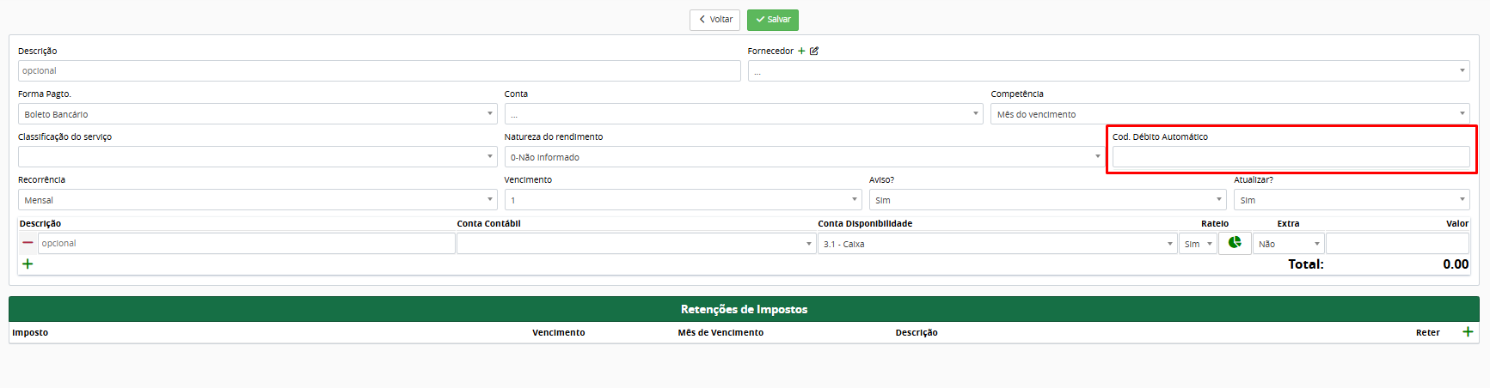Click the edit Fornecedor pencil icon
This screenshot has height=388, width=1490.
point(814,52)
